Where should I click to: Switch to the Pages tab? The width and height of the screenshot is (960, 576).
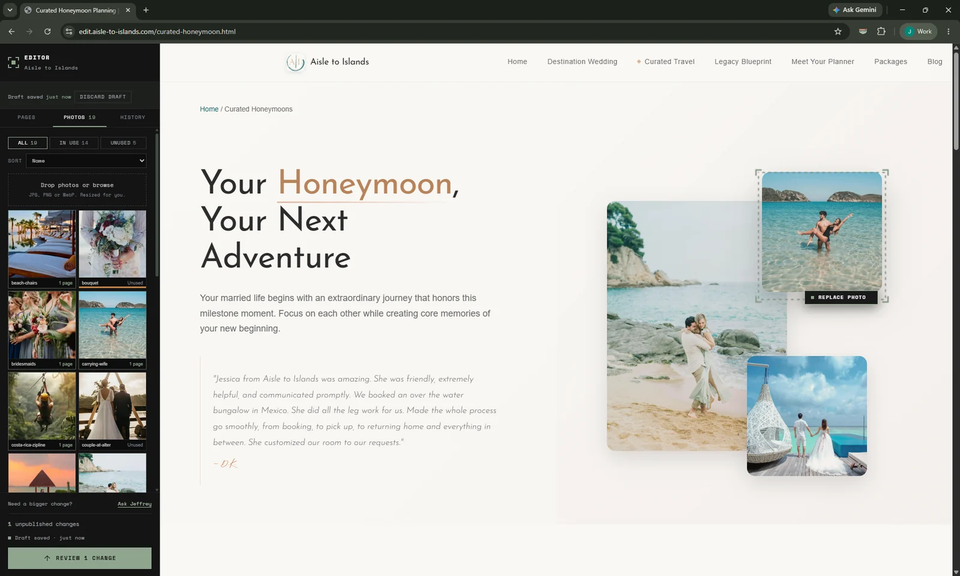click(x=26, y=117)
